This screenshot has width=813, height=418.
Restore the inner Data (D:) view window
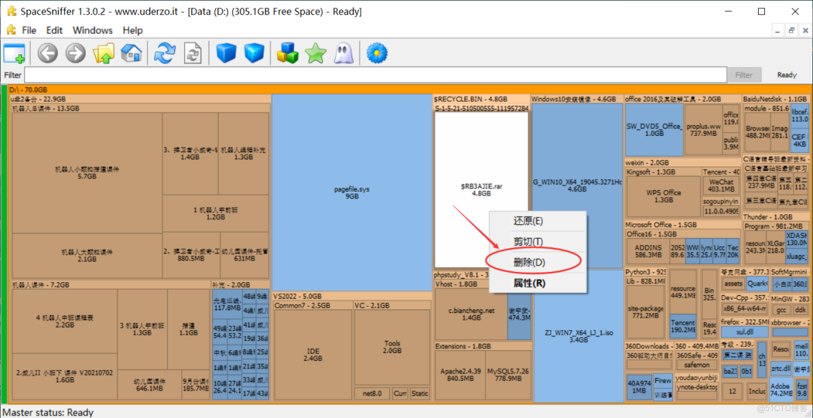click(792, 31)
